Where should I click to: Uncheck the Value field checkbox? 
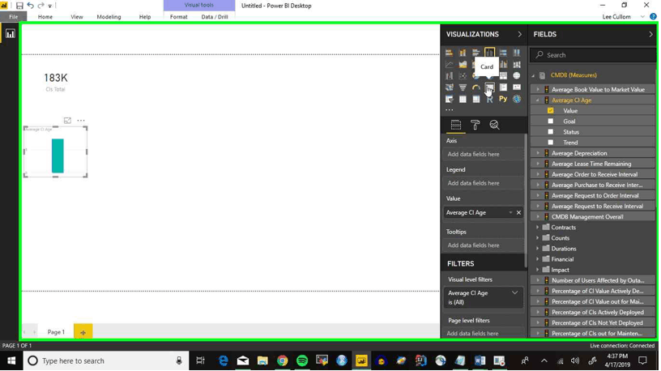click(551, 110)
